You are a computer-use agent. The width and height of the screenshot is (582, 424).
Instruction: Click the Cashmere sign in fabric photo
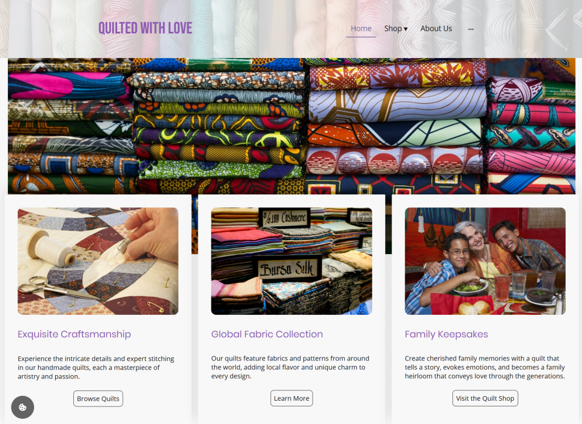[285, 218]
